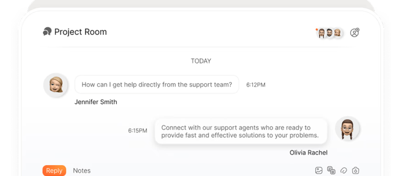Click Jennifer Smith's avatar beside her message
The image size is (402, 176).
point(55,85)
